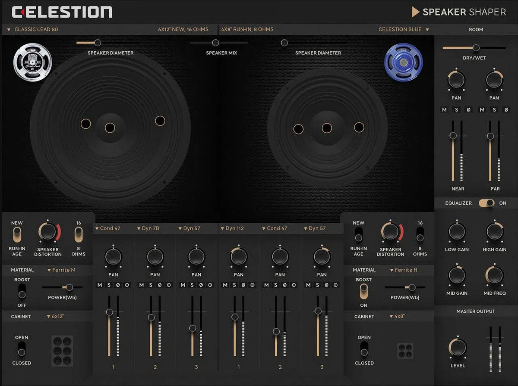
Task: Click the Classic Lead 80 speaker thumbnail icon
Action: (x=32, y=62)
